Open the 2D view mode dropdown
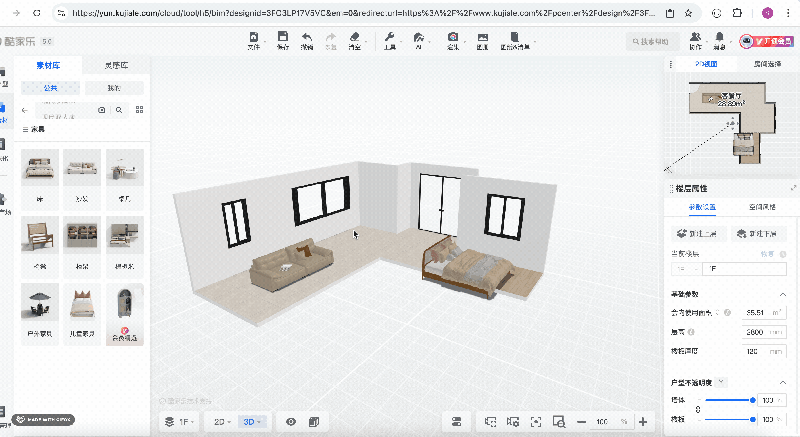Viewport: 800px width, 437px height. 222,421
